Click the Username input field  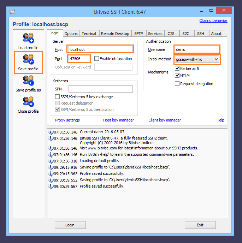coord(197,49)
